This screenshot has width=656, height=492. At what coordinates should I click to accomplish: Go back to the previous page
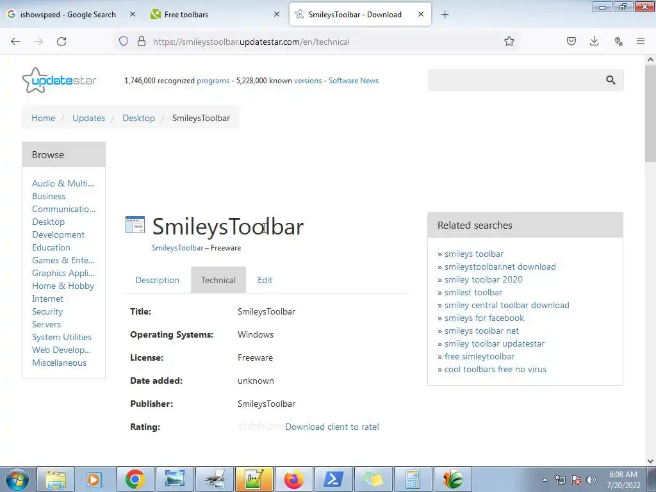[15, 42]
